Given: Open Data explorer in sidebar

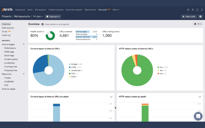Looking at the screenshot, I should click(8, 28).
